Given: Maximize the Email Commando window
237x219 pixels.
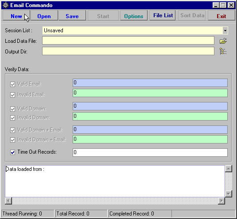Looking at the screenshot, I should coord(223,5).
